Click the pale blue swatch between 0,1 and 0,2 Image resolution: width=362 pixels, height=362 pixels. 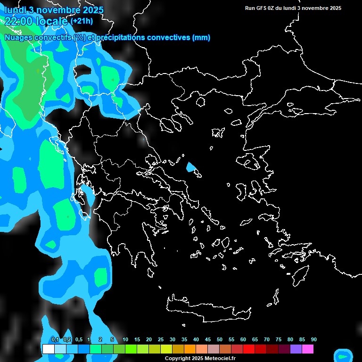[60, 349]
